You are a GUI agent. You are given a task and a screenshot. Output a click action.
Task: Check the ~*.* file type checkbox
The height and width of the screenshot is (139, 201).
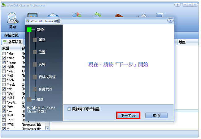click(x=4, y=120)
